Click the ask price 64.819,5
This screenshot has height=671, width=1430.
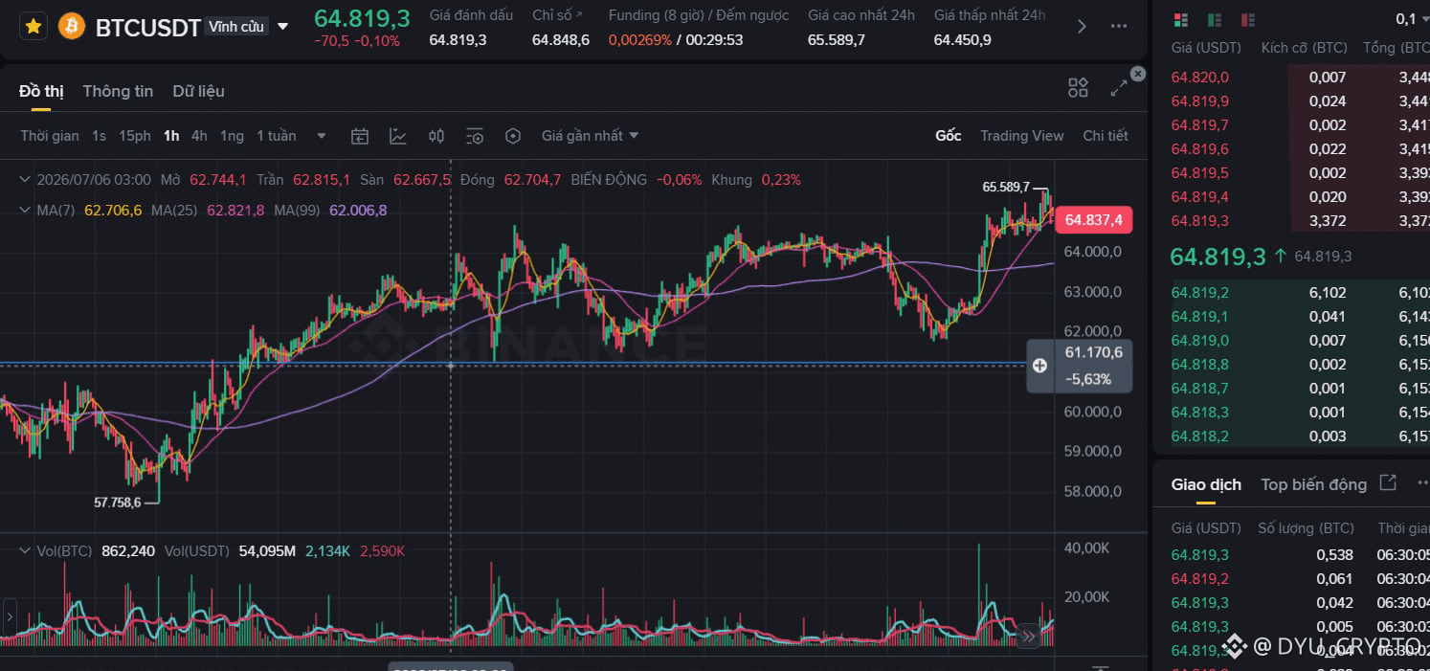coord(1200,173)
